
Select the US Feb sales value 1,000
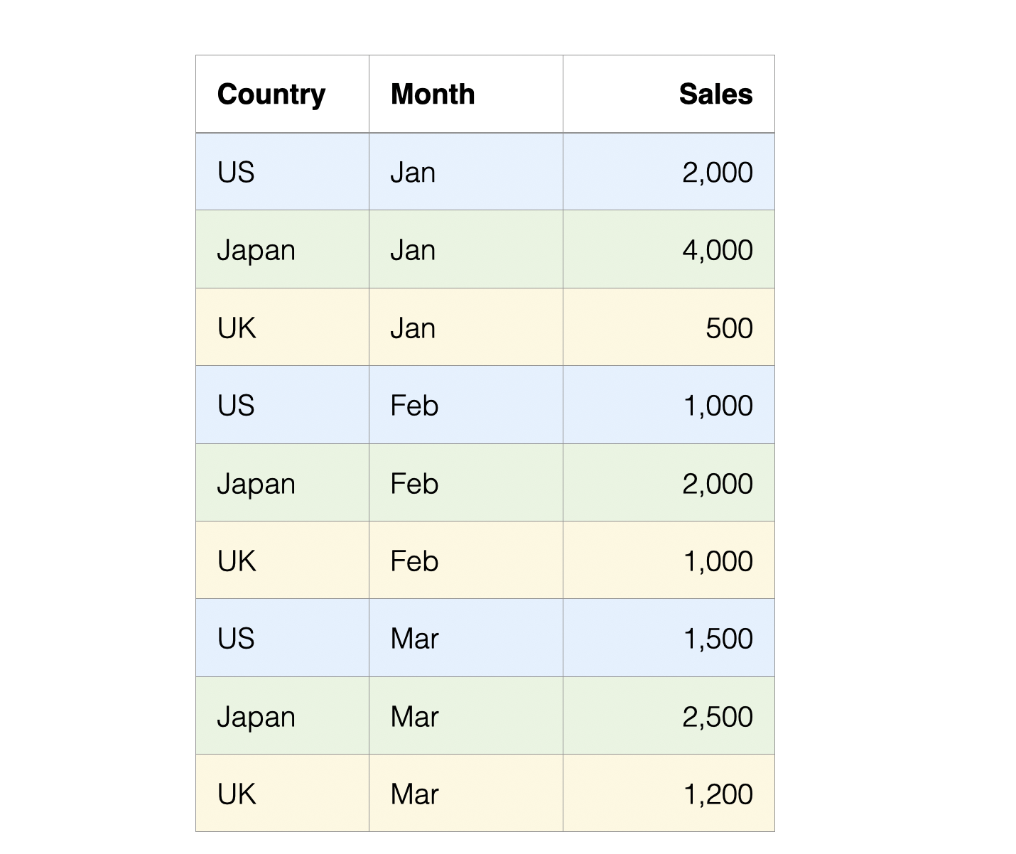tap(669, 405)
